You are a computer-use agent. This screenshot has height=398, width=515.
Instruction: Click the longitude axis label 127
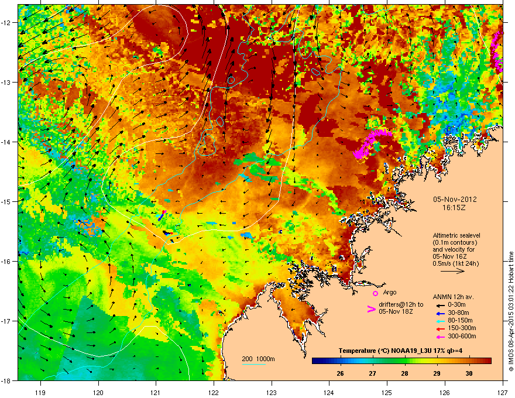(x=503, y=392)
